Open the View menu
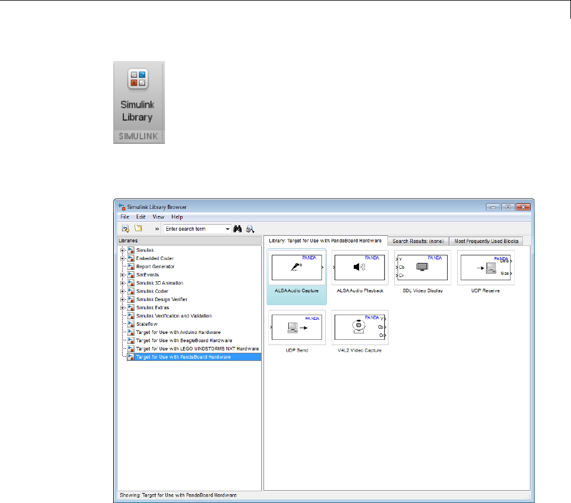 click(158, 217)
